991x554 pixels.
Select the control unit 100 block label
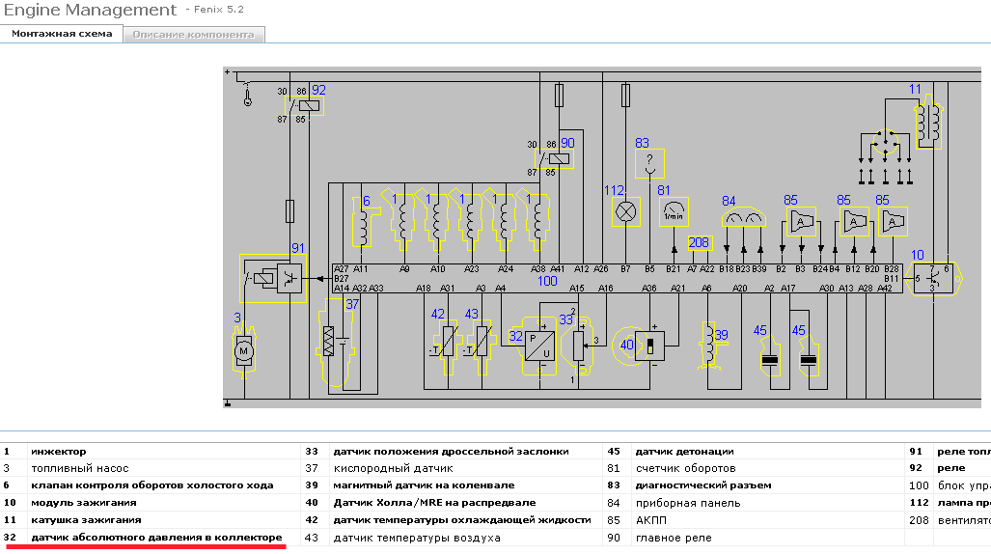pyautogui.click(x=547, y=282)
